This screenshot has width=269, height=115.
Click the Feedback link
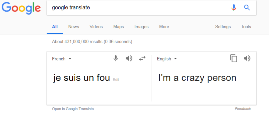(x=243, y=109)
